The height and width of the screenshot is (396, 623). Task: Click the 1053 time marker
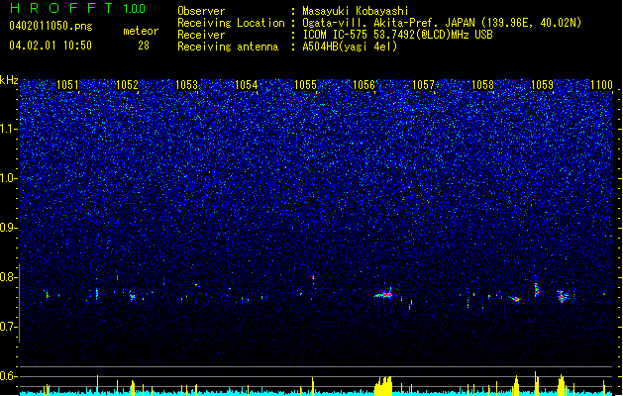(186, 85)
